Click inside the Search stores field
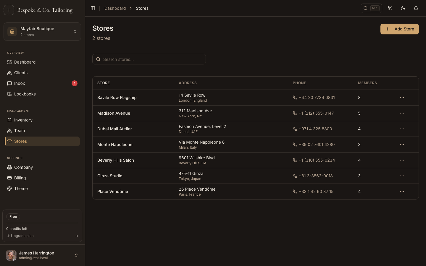426x266 pixels. [149, 59]
